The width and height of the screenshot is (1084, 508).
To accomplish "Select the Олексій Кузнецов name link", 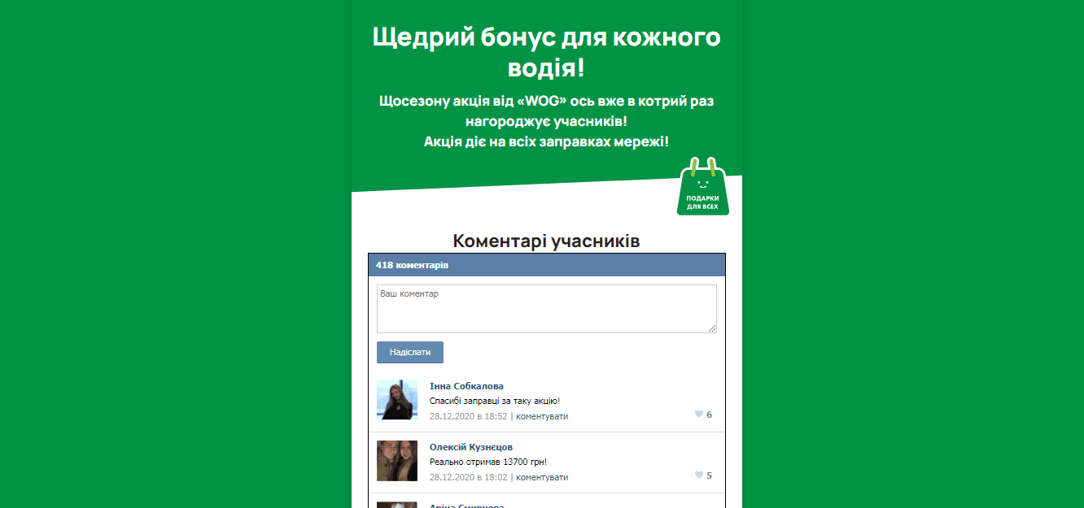I will click(470, 447).
